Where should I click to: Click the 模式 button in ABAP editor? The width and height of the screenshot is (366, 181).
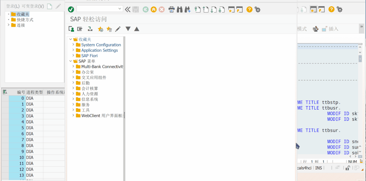coord(302,29)
